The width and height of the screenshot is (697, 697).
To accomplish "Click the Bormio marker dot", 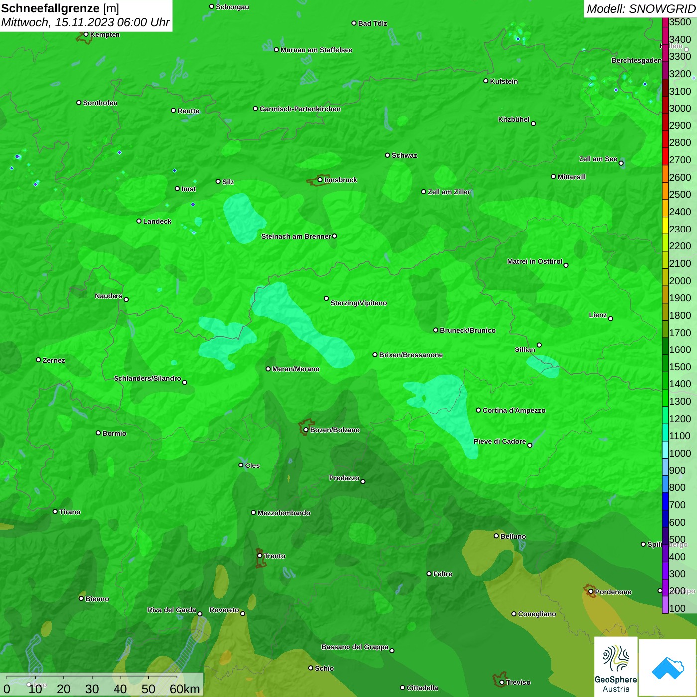I will tap(98, 433).
